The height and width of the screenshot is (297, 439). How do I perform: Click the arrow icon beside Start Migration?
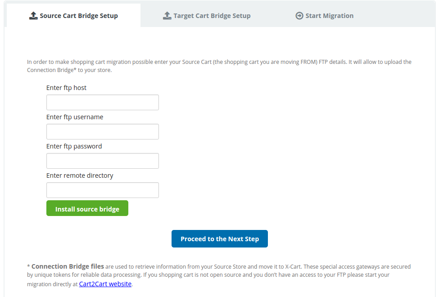299,16
